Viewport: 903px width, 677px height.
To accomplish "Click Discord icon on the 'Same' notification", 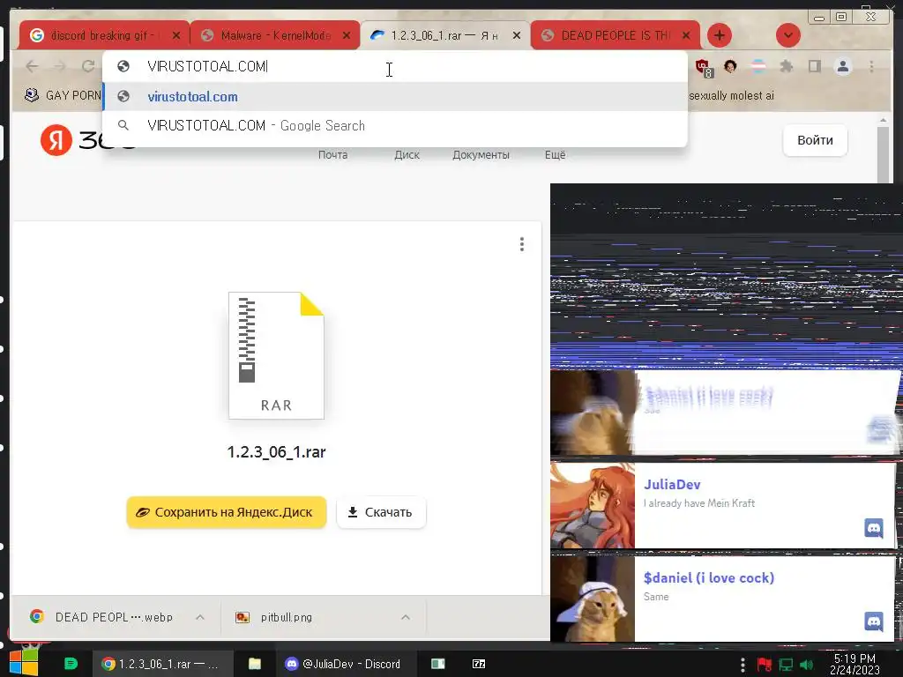I will point(874,621).
